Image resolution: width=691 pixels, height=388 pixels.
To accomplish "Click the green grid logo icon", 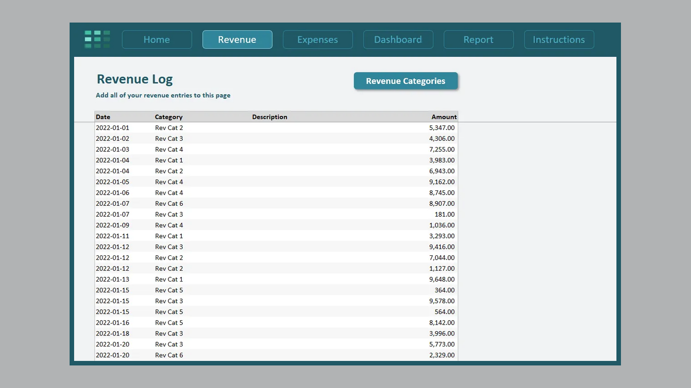I will 97,39.
